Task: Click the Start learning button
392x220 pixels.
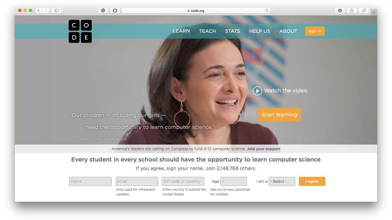Action: click(x=279, y=114)
